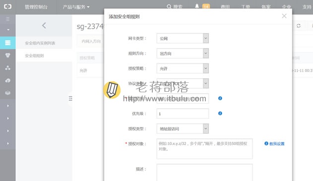
Task: Click the 授权对象 text area
Action: pos(204,149)
